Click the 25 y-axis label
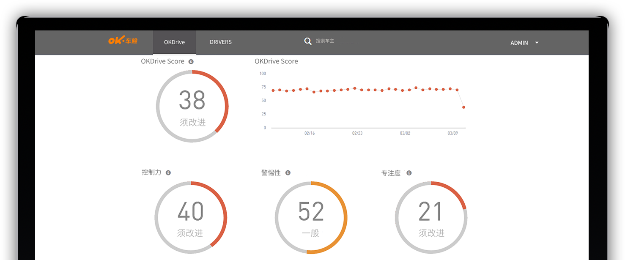This screenshot has height=260, width=625. click(264, 114)
